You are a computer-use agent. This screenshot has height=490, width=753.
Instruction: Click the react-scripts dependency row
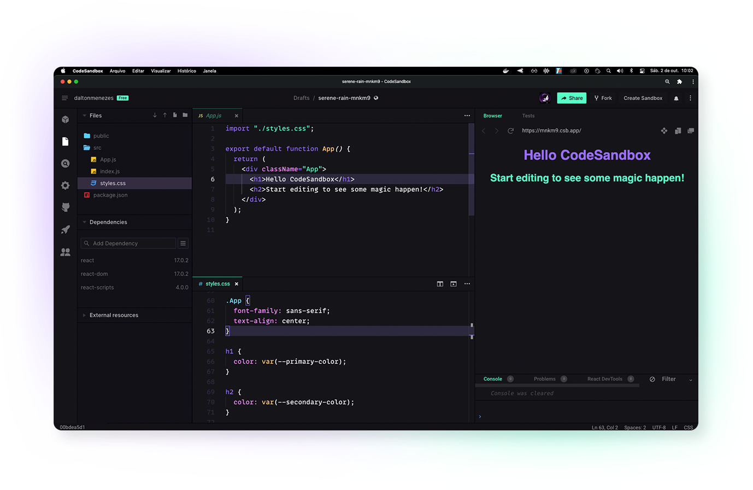point(134,287)
